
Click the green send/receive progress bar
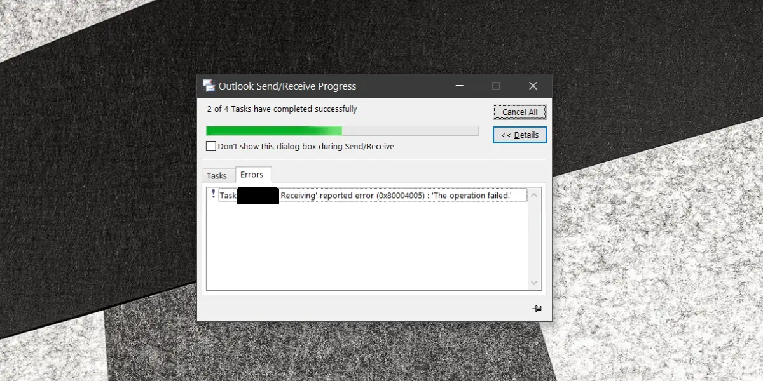click(342, 131)
